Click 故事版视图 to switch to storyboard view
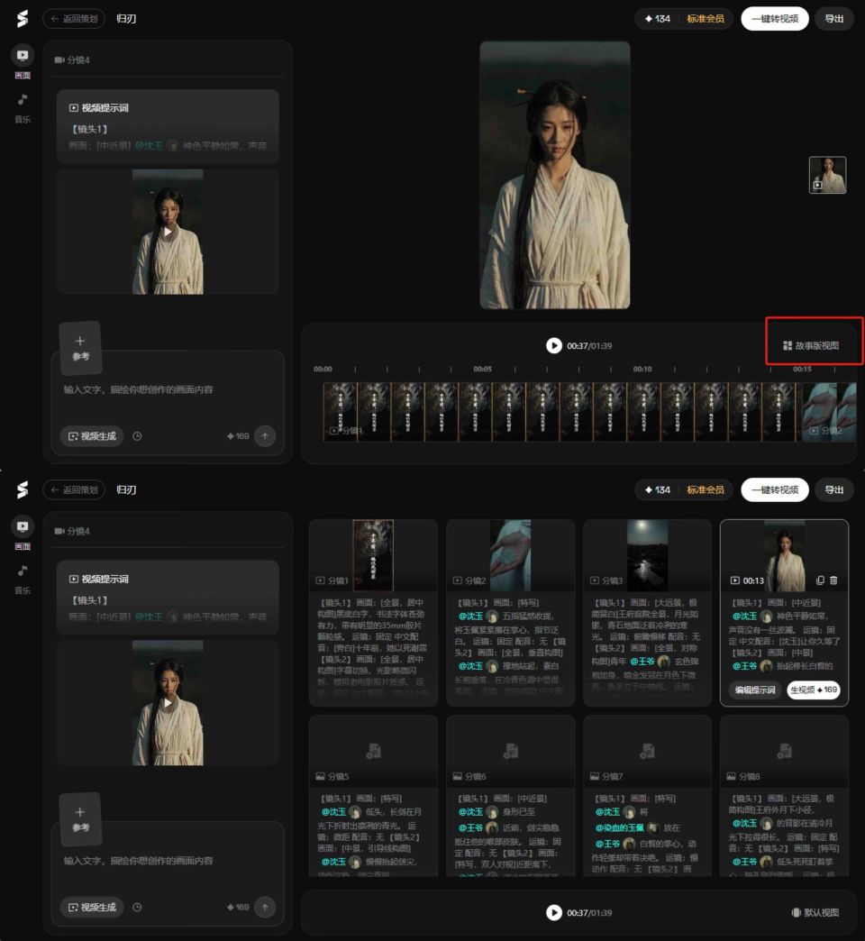865x941 pixels. click(811, 346)
